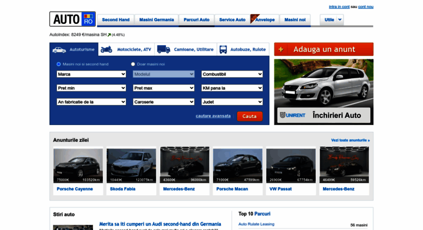Click the plus icon on Adauga un anunt
The width and height of the screenshot is (423, 230).
[281, 49]
